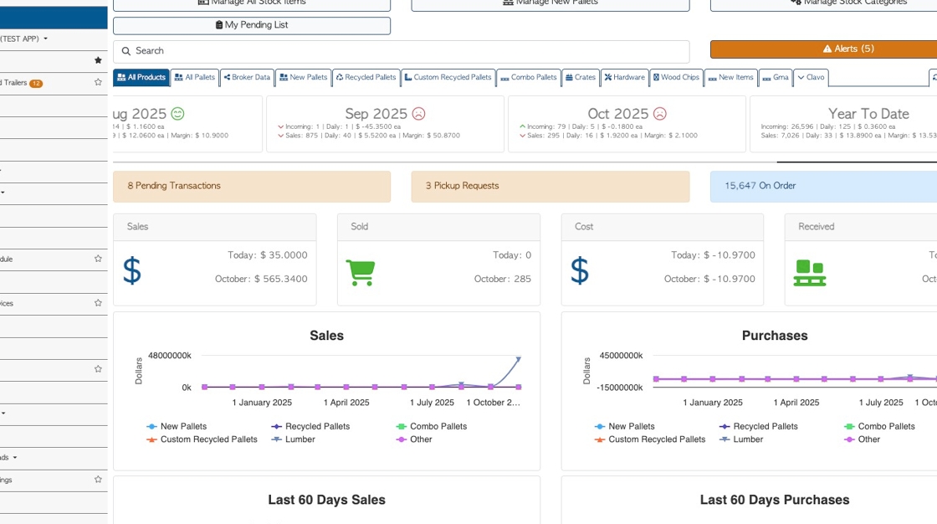Select the Wood Chips tab
937x524 pixels.
pos(676,78)
